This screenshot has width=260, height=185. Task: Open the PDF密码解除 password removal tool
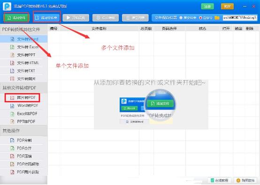tap(24, 164)
